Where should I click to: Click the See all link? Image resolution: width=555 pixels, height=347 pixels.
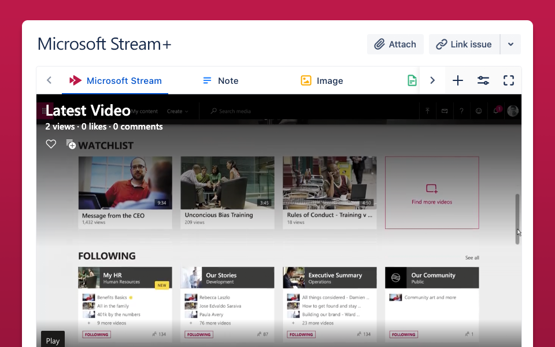472,258
